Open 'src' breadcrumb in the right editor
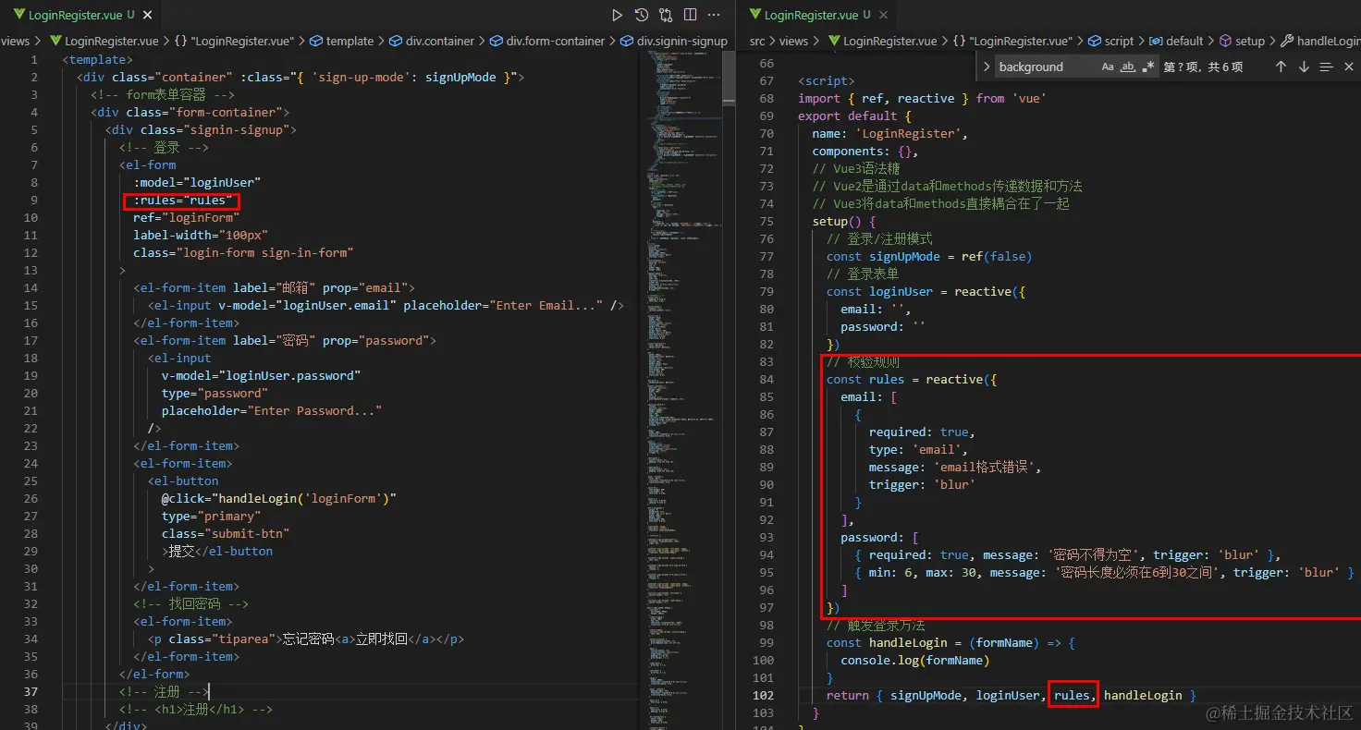The width and height of the screenshot is (1361, 730). coord(757,41)
